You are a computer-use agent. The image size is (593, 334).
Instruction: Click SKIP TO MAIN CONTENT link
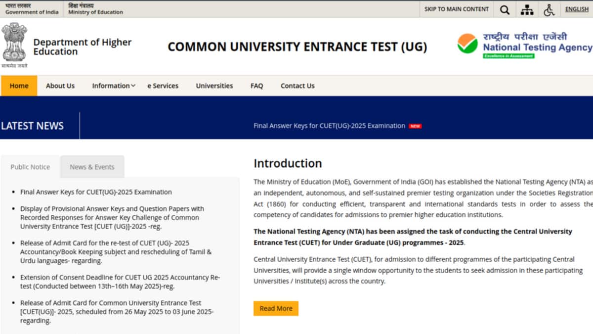tap(457, 9)
